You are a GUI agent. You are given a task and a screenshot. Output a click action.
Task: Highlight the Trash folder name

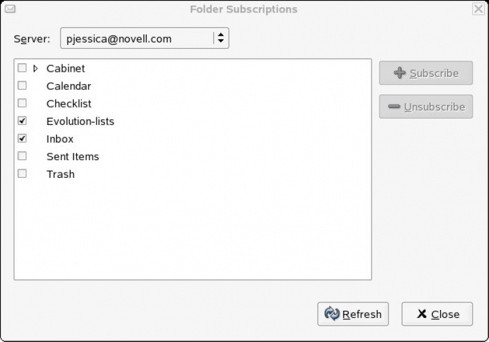61,174
